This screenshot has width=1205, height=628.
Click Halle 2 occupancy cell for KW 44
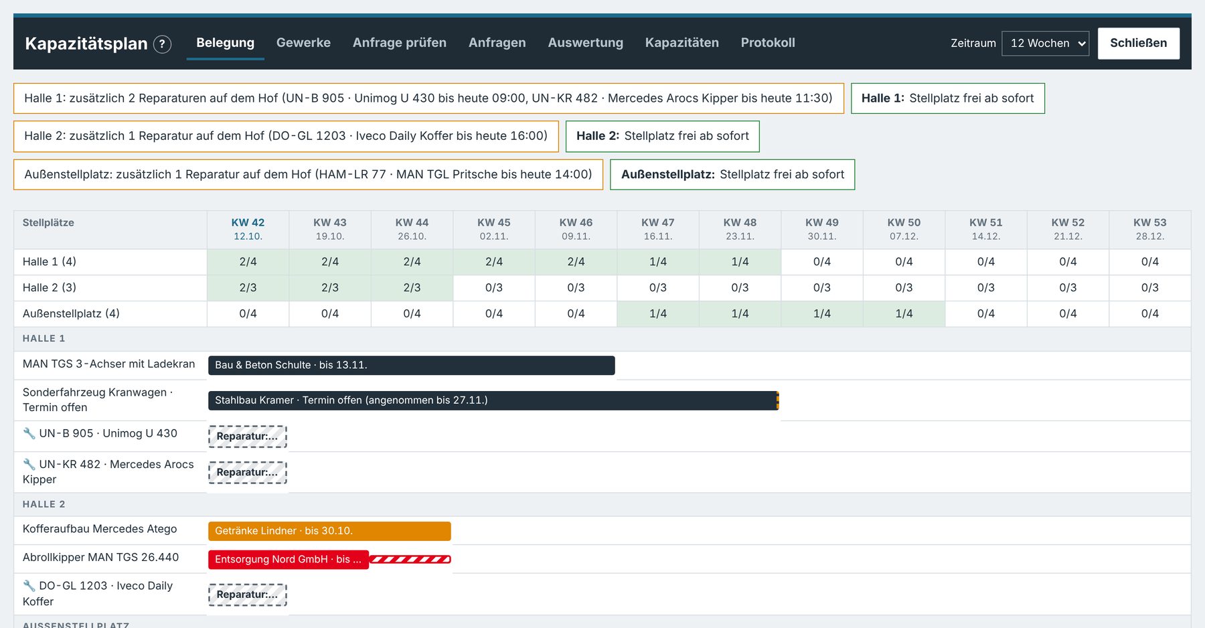click(x=412, y=288)
